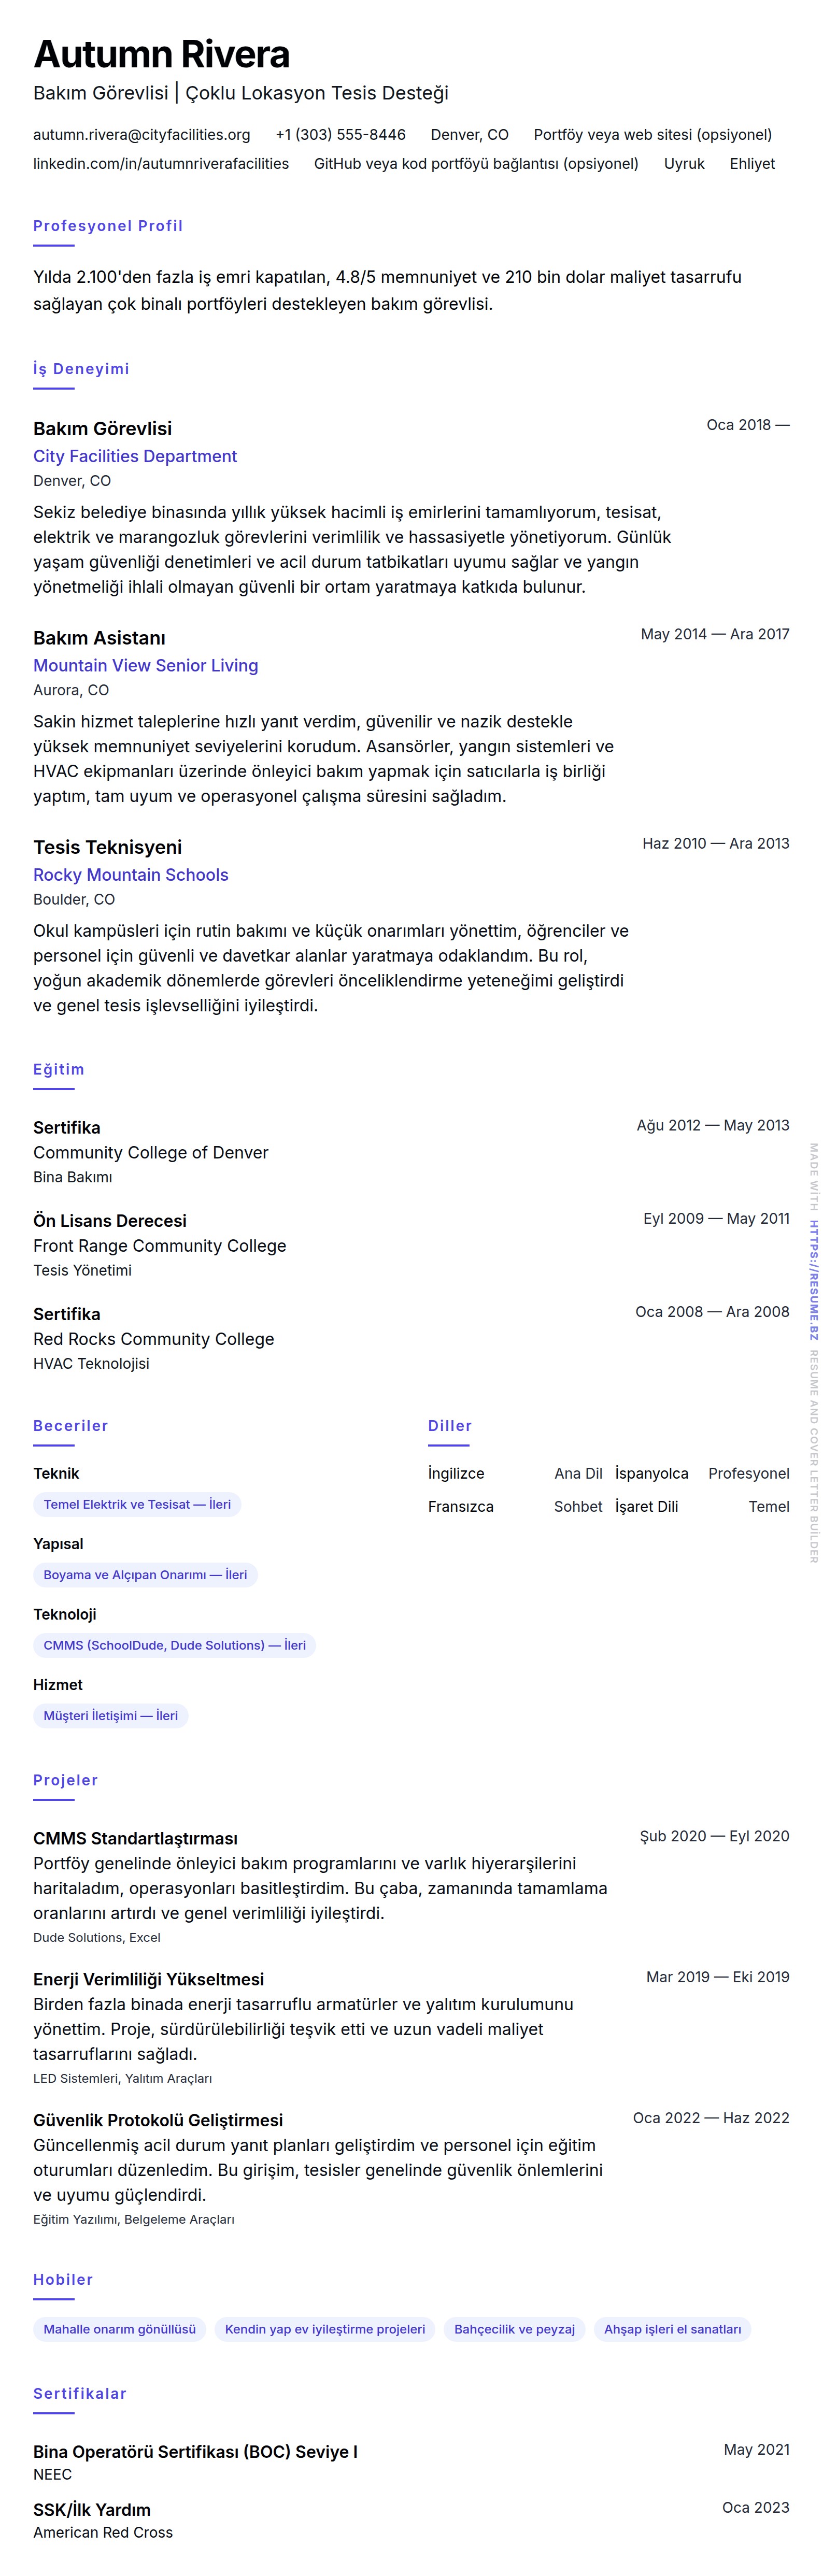This screenshot has height=2576, width=823.
Task: Click the Autumn Rivera name heading
Action: pos(161,54)
